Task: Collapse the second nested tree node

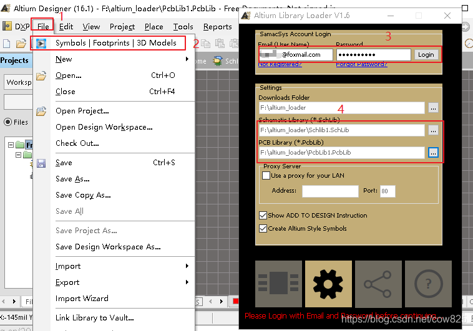Action: pos(18,155)
